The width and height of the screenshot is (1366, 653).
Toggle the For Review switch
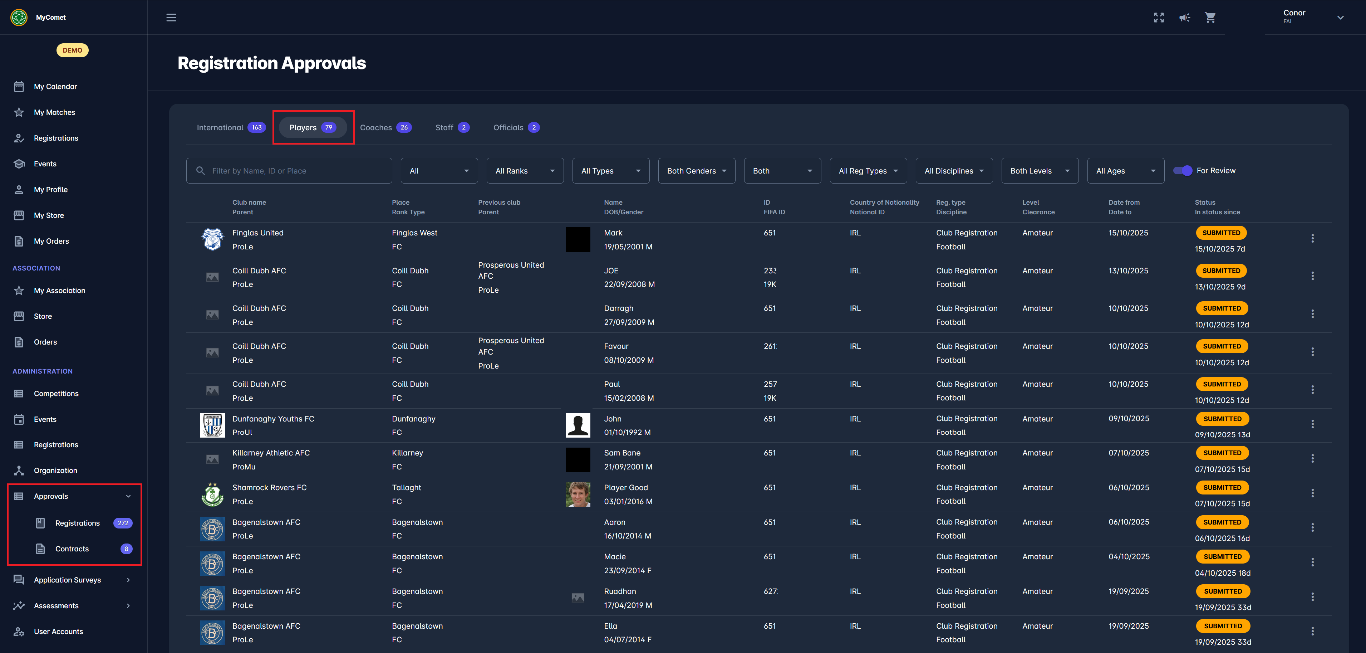pos(1183,171)
